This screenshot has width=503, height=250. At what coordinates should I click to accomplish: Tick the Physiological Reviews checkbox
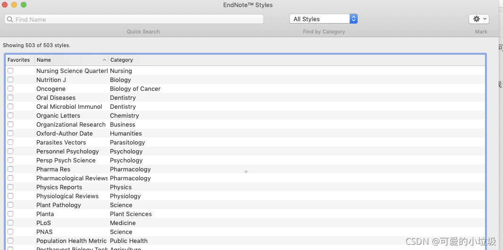click(10, 196)
